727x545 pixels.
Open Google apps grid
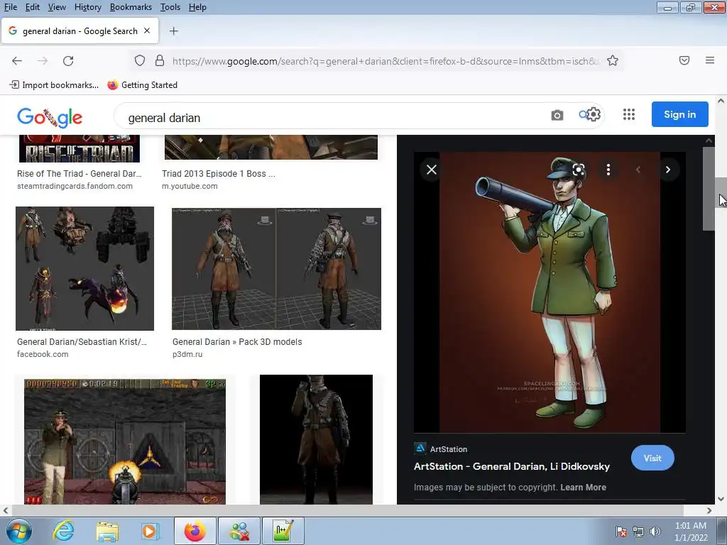[x=629, y=114]
